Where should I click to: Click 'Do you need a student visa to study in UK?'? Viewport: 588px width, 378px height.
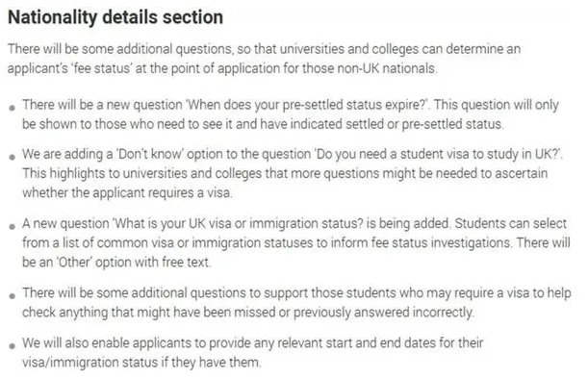click(437, 154)
